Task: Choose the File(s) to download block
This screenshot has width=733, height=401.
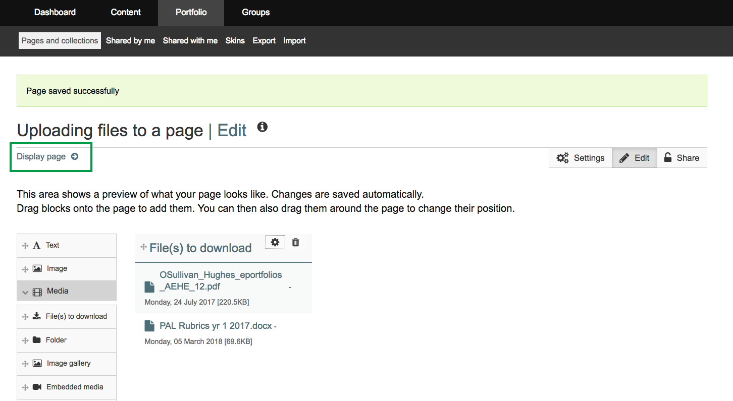Action: point(67,317)
